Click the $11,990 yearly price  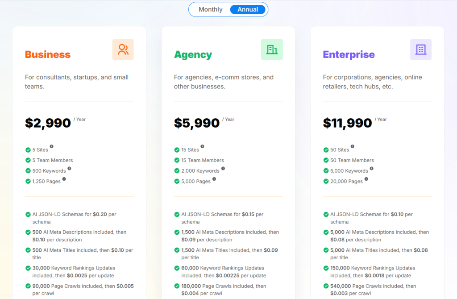pos(347,123)
